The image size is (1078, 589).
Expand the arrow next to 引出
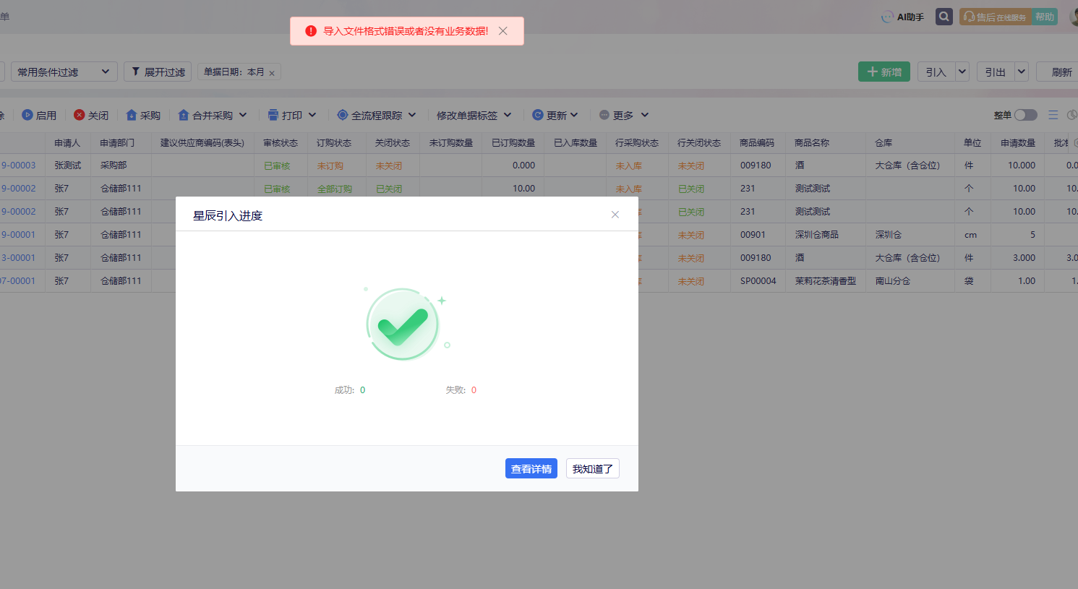(x=1022, y=72)
